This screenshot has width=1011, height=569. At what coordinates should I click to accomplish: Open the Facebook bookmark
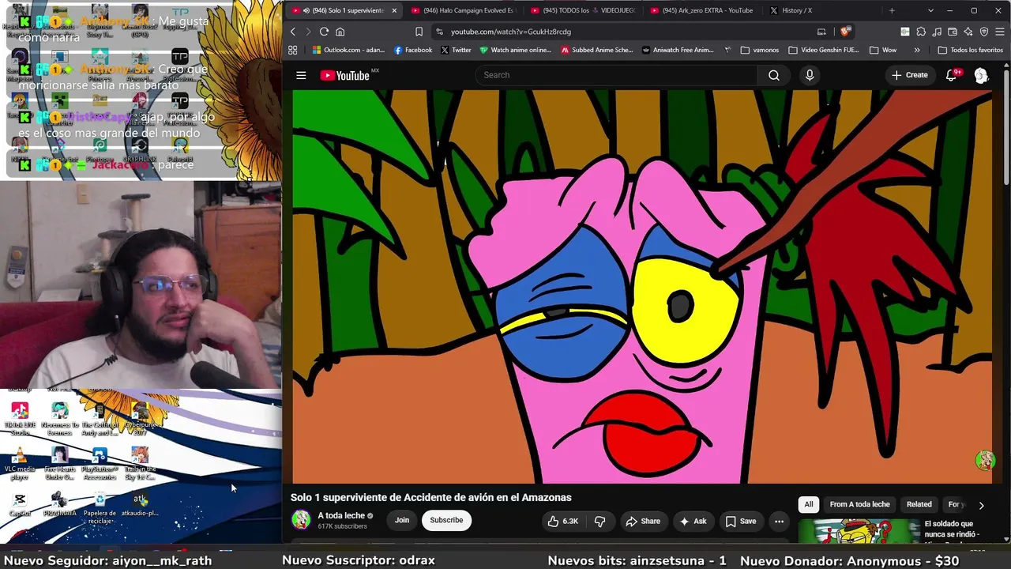tap(413, 50)
